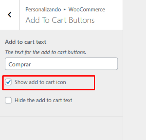Click the empty square checkbox beside Hide text
The height and width of the screenshot is (140, 146).
click(8, 100)
